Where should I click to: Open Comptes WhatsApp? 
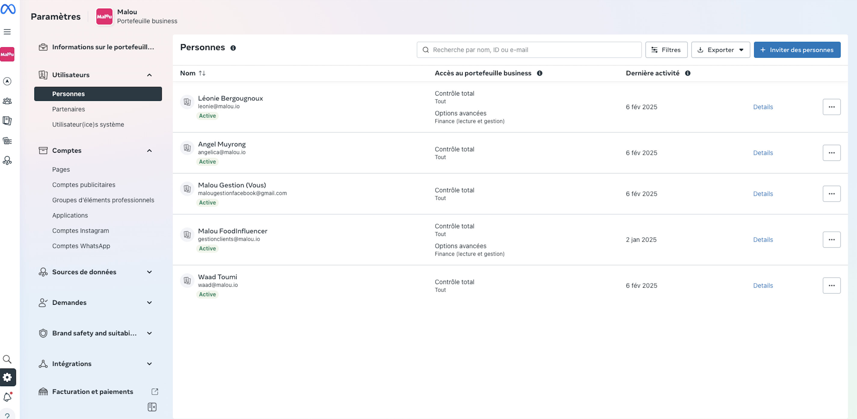(81, 246)
